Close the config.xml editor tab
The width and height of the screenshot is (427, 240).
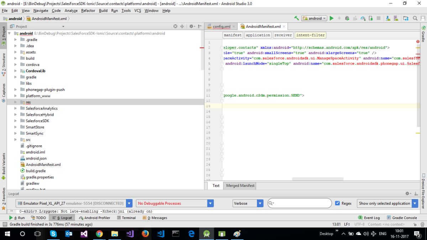click(233, 26)
